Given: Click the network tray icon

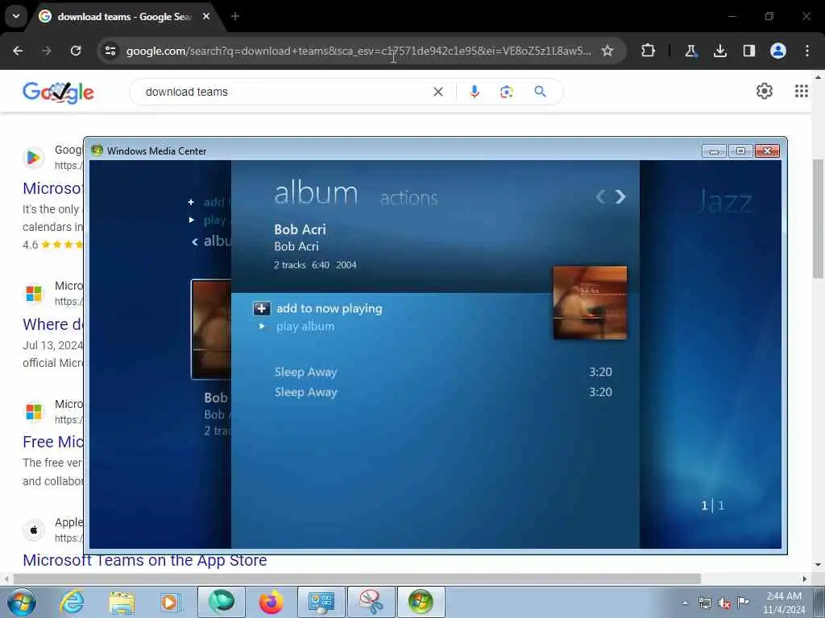Looking at the screenshot, I should [704, 603].
